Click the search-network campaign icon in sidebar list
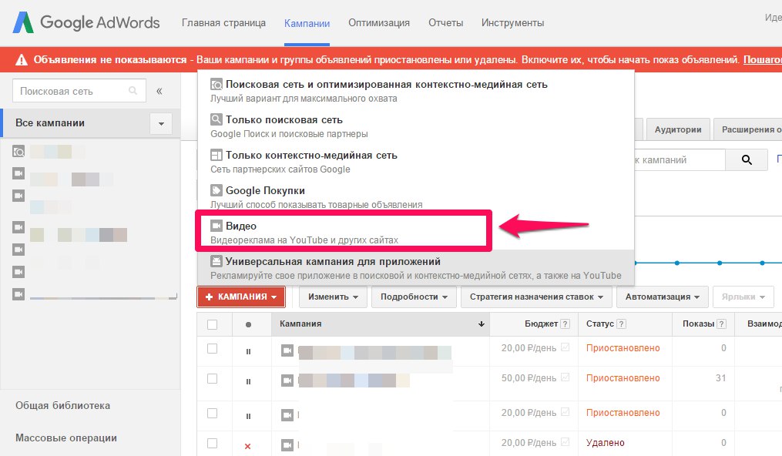 (x=18, y=152)
